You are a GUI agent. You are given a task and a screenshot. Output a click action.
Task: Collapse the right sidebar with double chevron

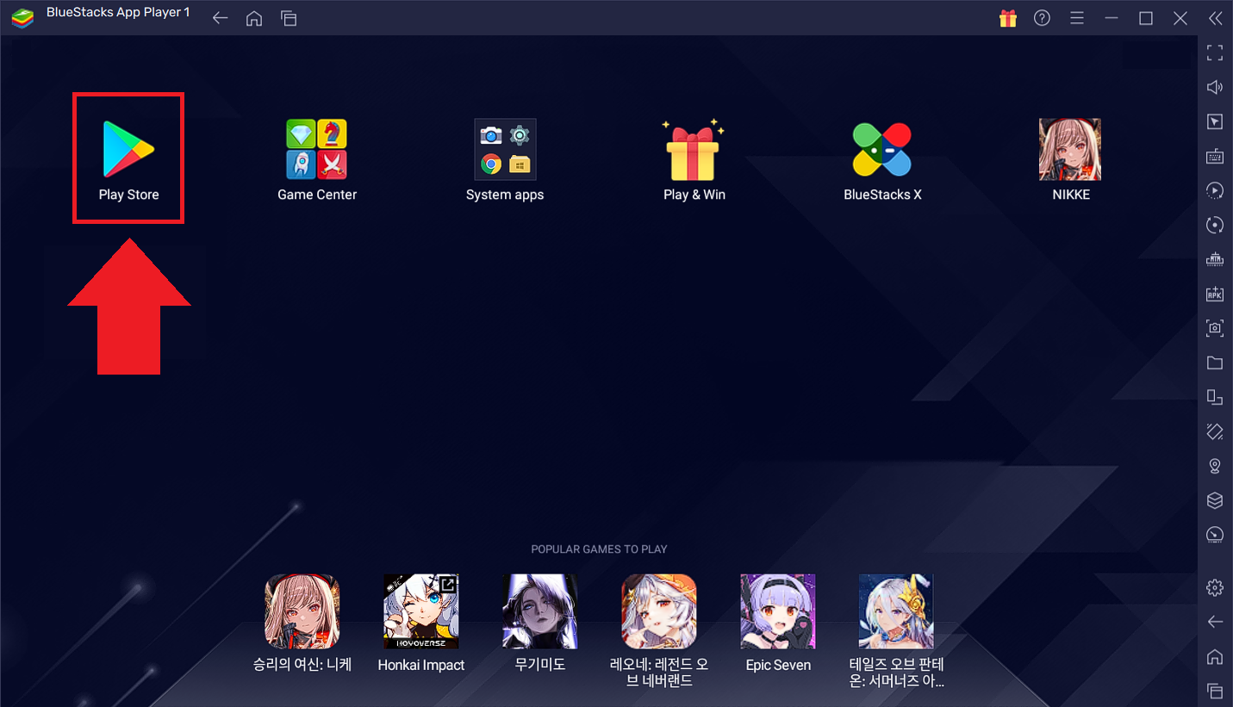1214,17
